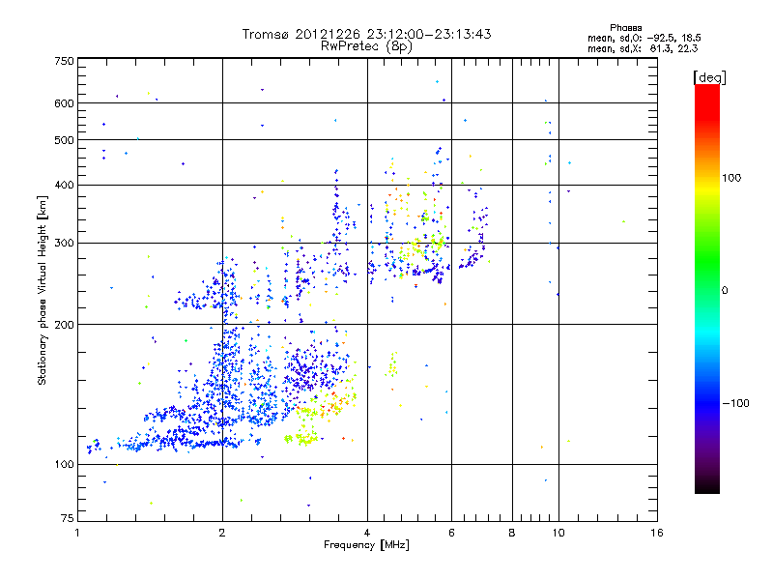Click the x-axis tick label '16'
Screen dimensions: 773x580
tap(657, 533)
